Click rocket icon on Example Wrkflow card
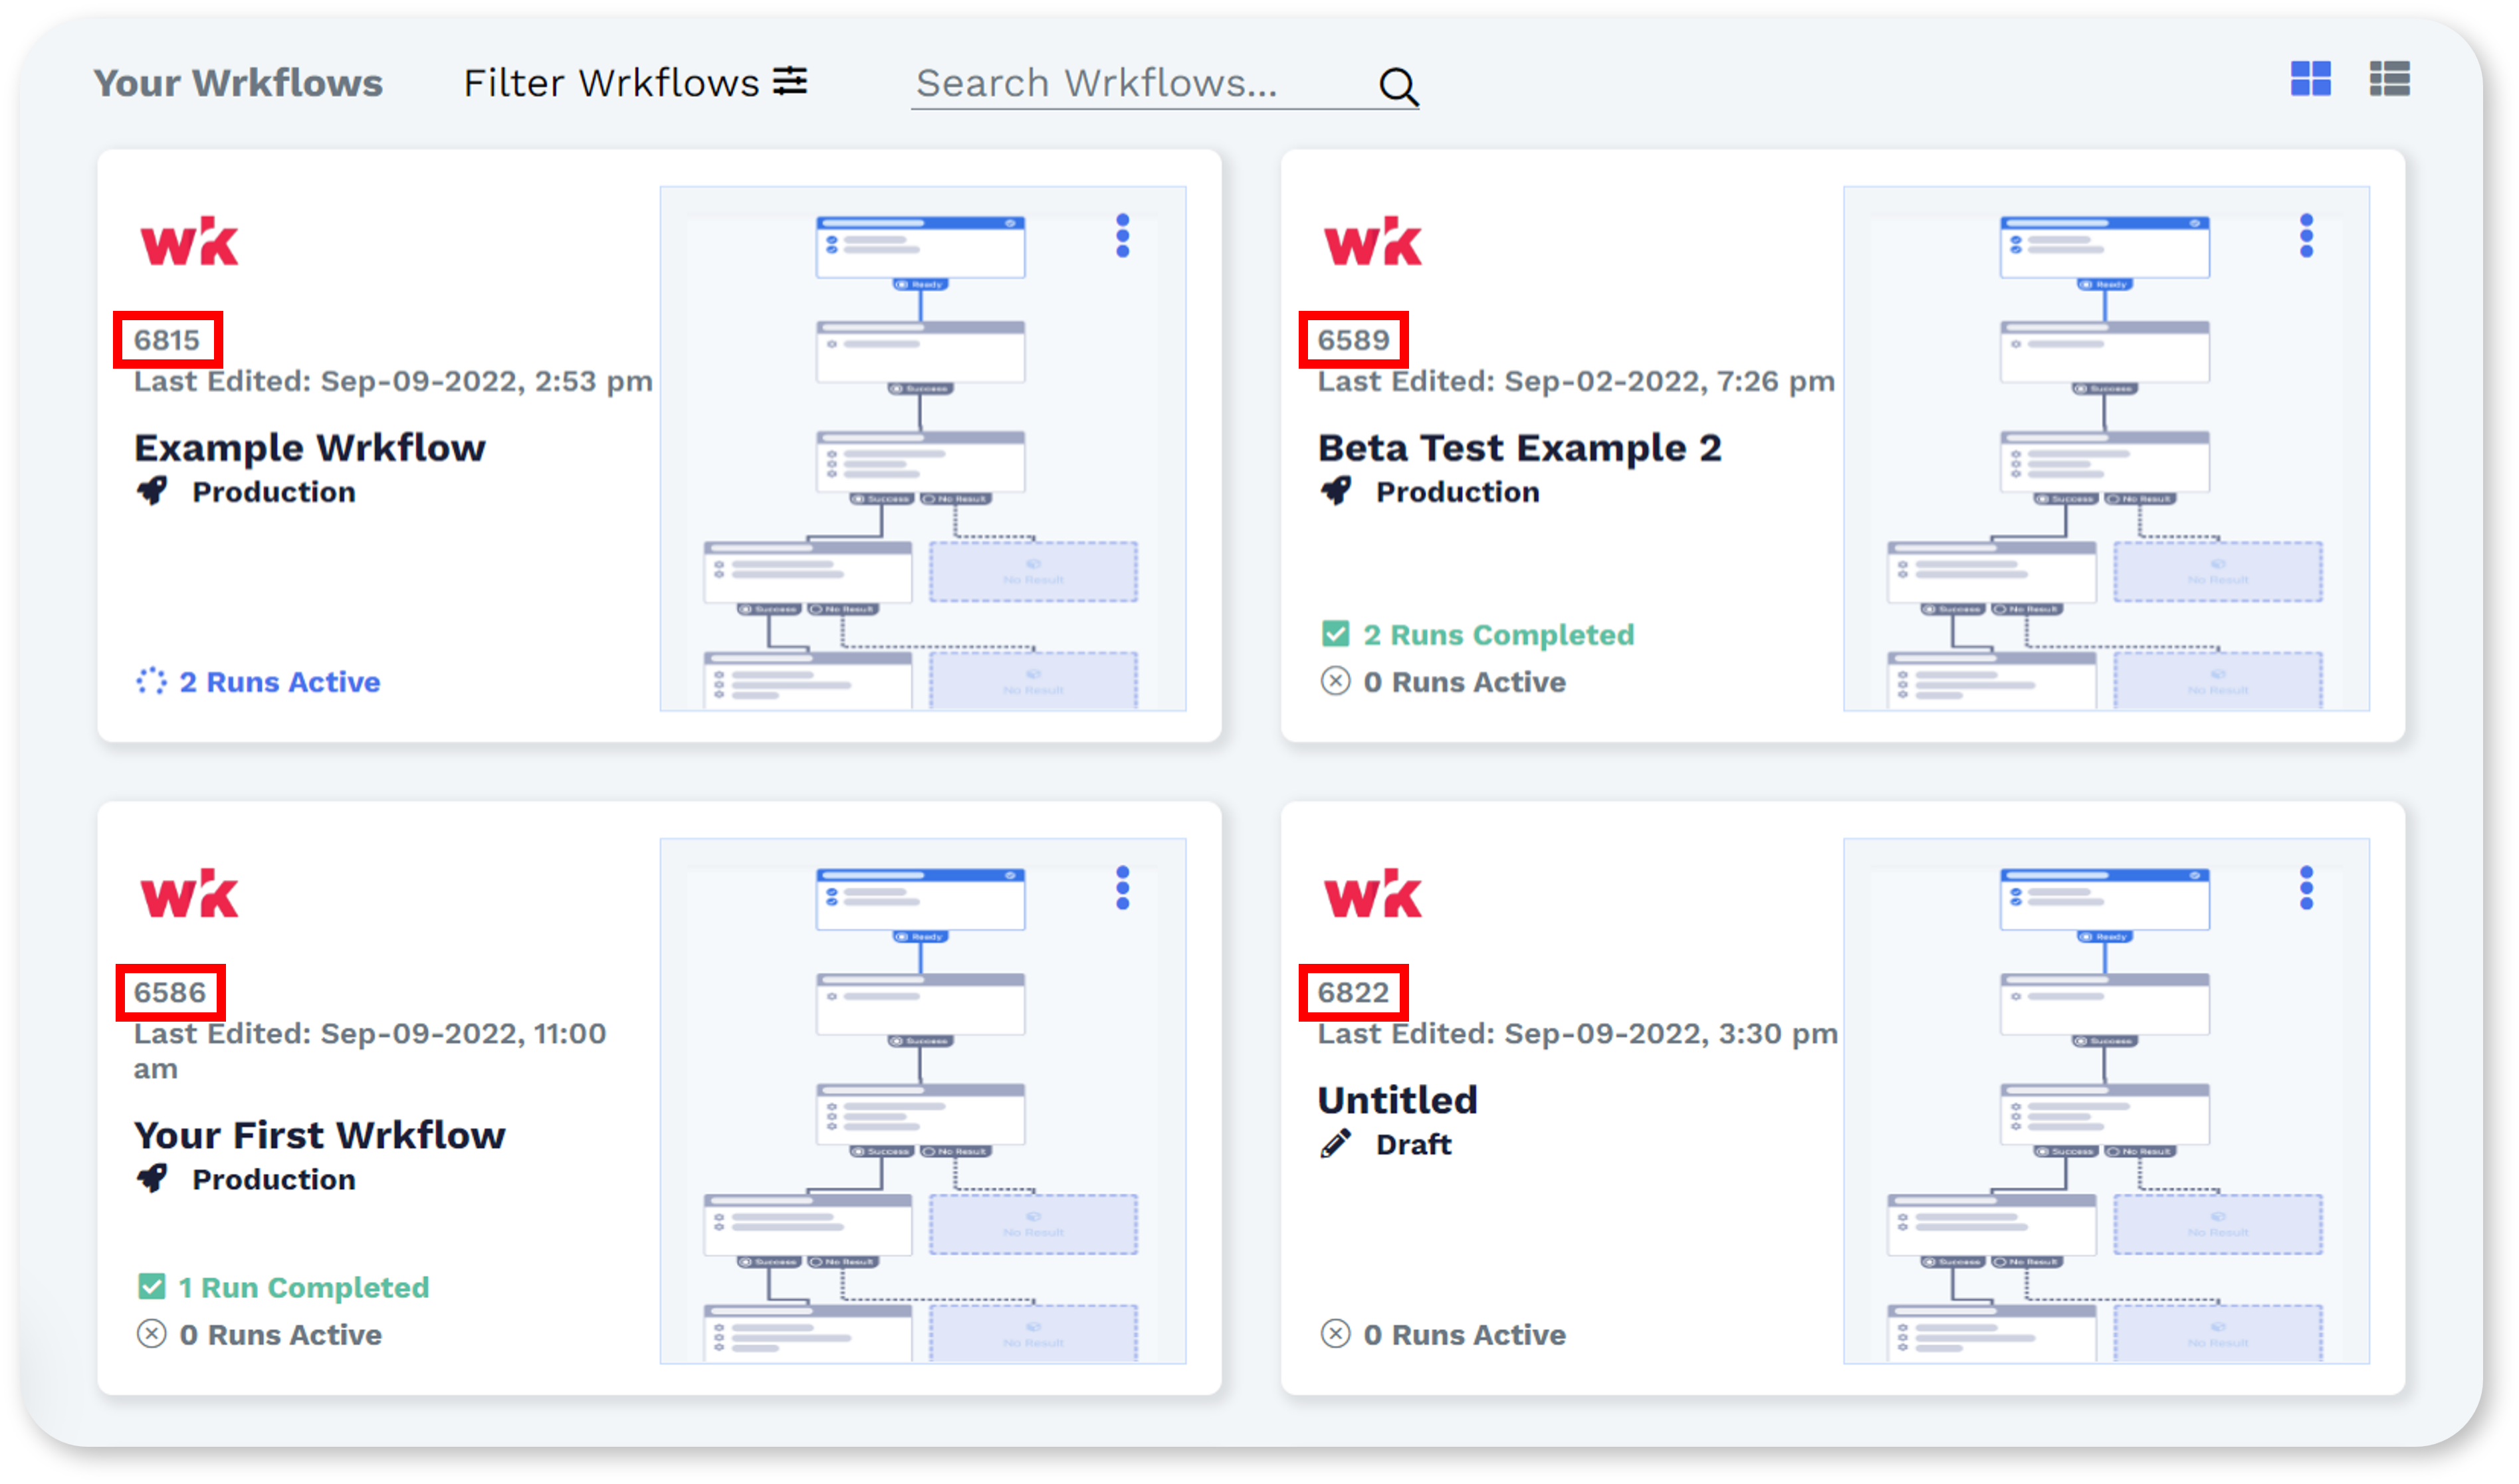2519x1484 pixels. click(x=152, y=491)
